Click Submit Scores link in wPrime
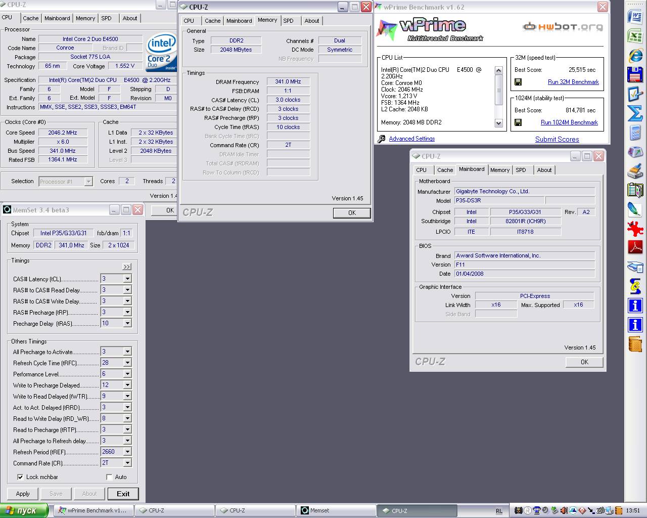Viewport: 647px width, 518px height. click(x=557, y=139)
